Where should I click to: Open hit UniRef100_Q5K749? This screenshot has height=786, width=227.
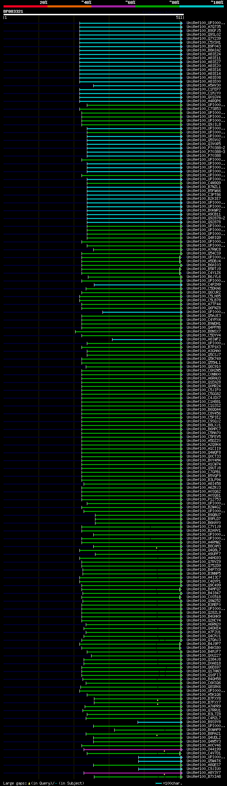coord(204,359)
